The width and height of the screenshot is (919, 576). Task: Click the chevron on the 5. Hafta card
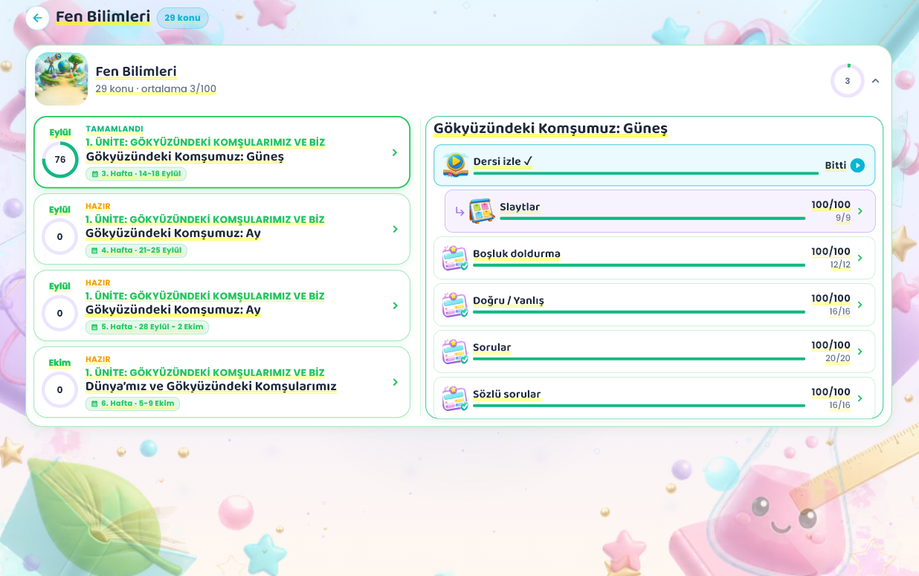click(395, 305)
